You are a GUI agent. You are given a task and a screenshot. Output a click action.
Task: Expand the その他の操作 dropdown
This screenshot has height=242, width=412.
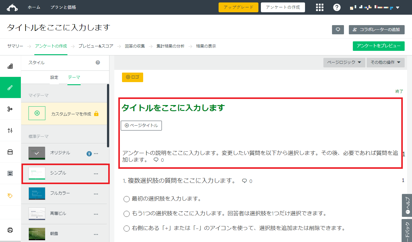tap(385, 62)
